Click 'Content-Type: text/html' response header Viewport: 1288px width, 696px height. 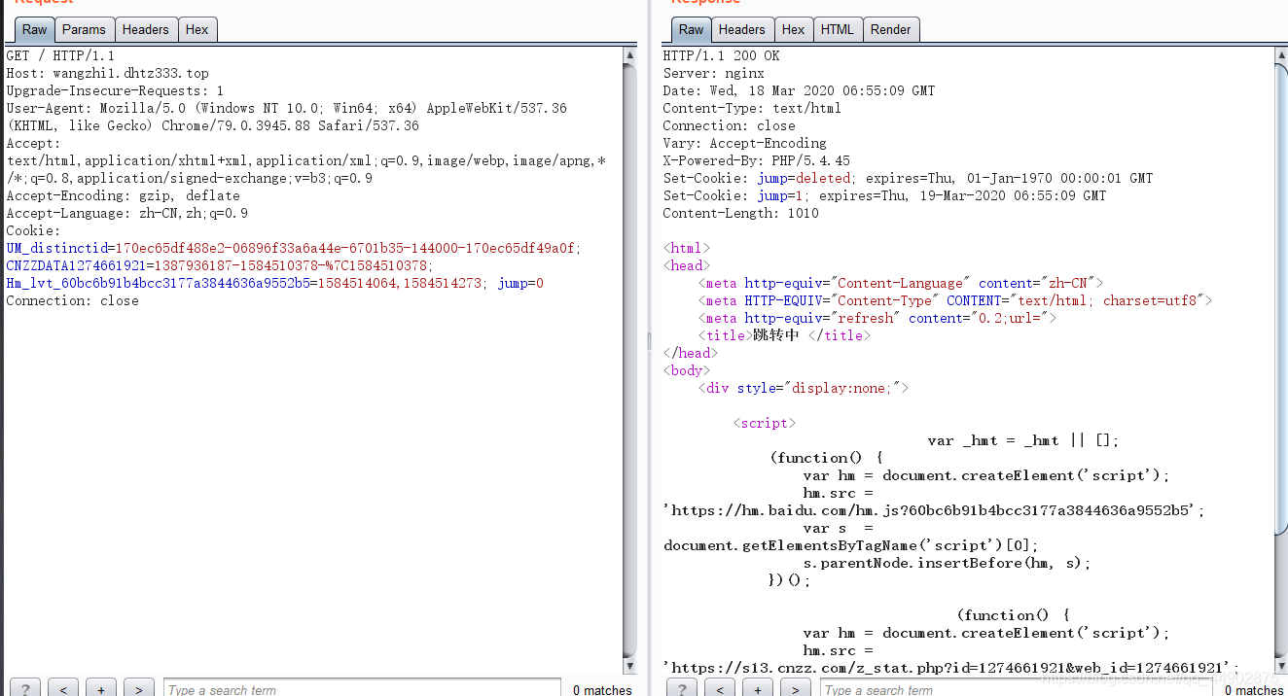click(x=752, y=108)
